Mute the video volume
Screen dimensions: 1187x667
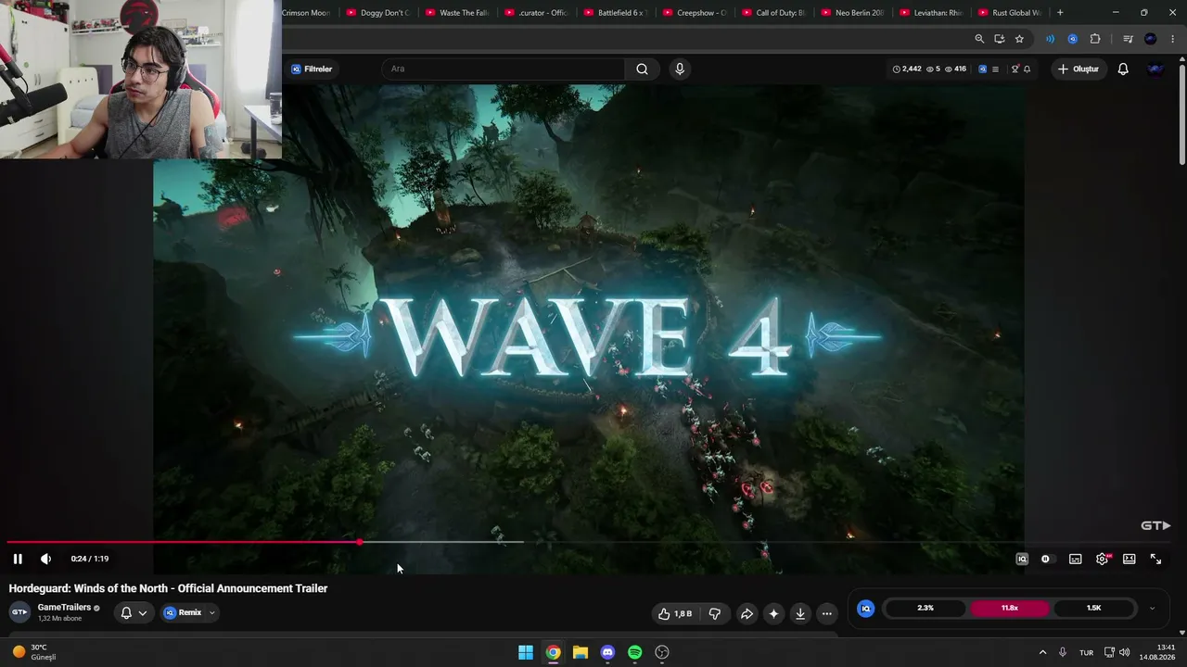45,559
